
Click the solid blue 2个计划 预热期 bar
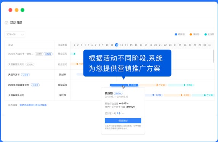pyautogui.click(x=124, y=85)
